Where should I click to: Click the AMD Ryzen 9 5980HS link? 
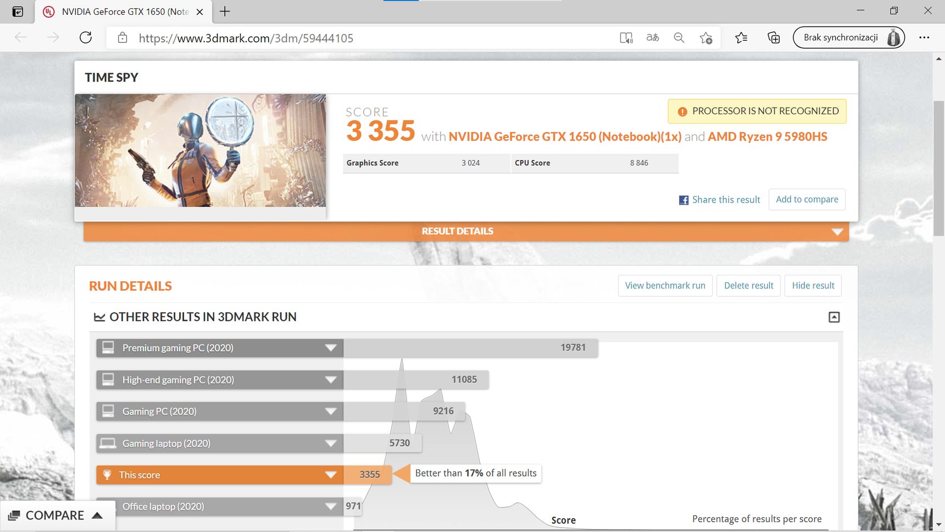click(x=768, y=137)
